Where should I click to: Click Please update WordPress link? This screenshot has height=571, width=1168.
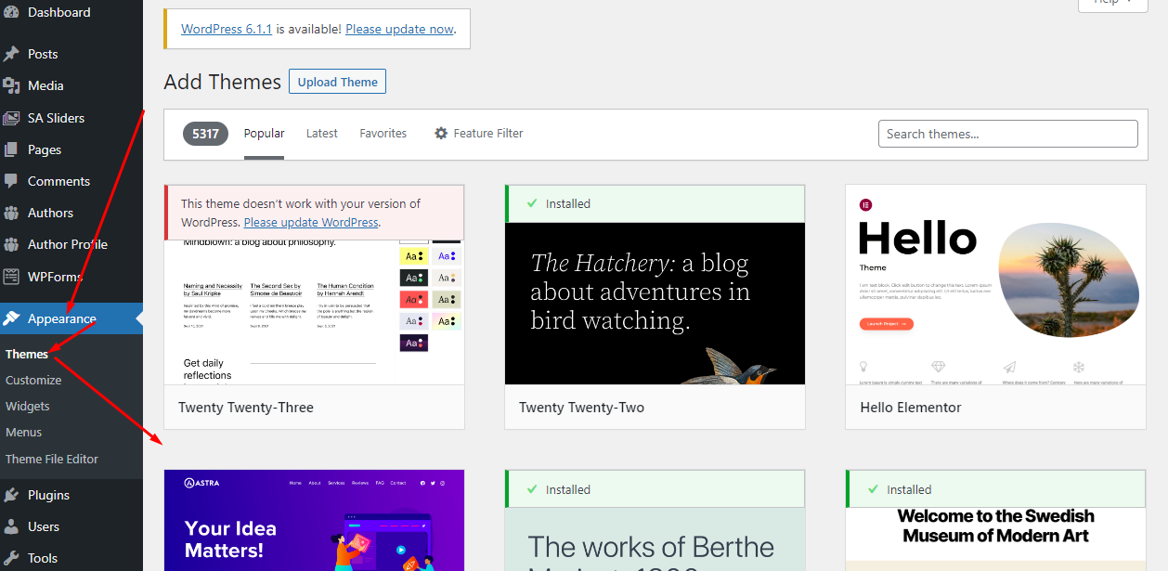pos(311,222)
